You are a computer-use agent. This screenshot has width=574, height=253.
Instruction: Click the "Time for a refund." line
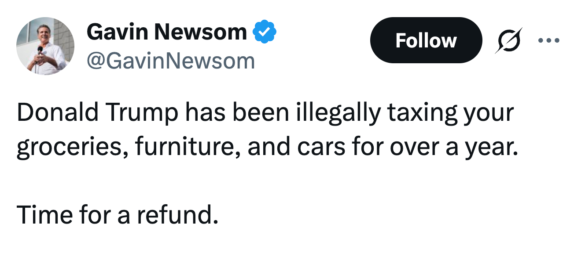[117, 215]
